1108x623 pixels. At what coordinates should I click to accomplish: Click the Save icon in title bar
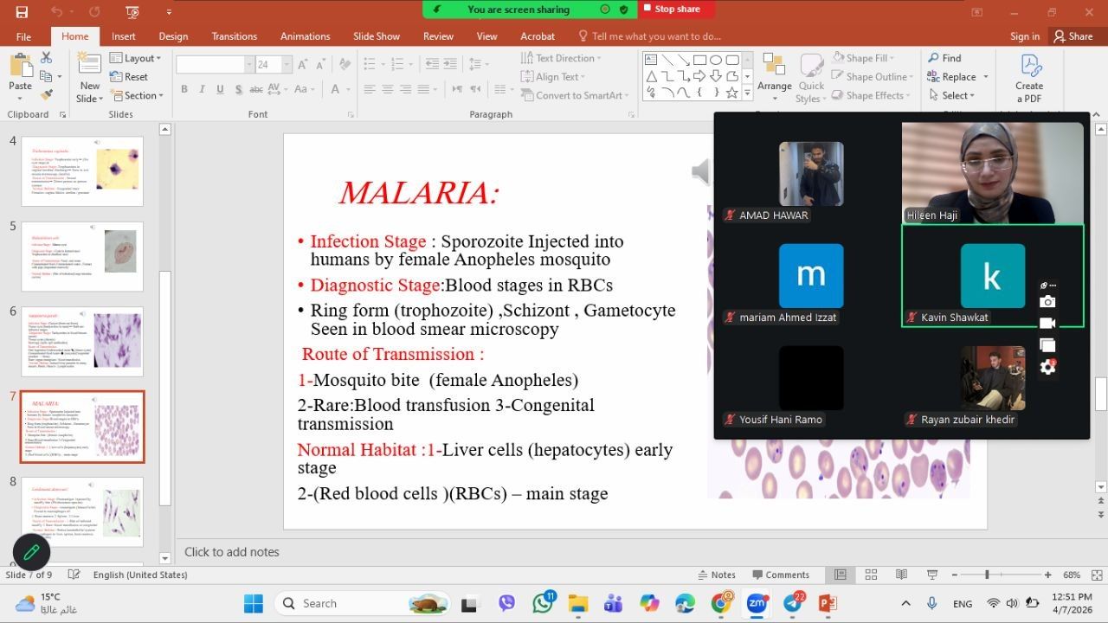22,12
